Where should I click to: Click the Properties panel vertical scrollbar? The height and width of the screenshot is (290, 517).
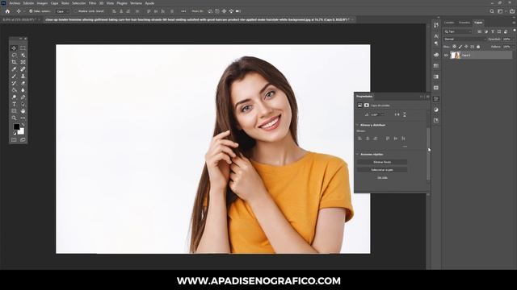(428, 155)
